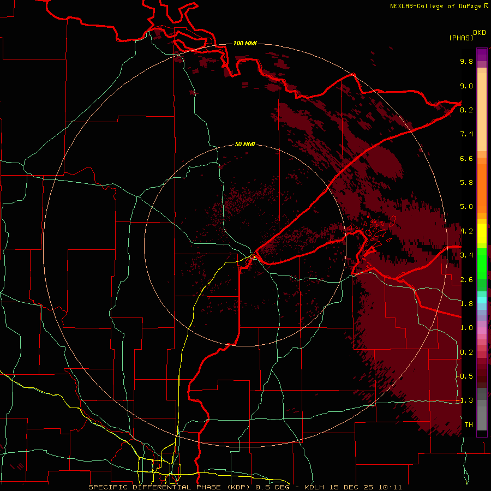Select the 50 NMI range ring label

[245, 144]
